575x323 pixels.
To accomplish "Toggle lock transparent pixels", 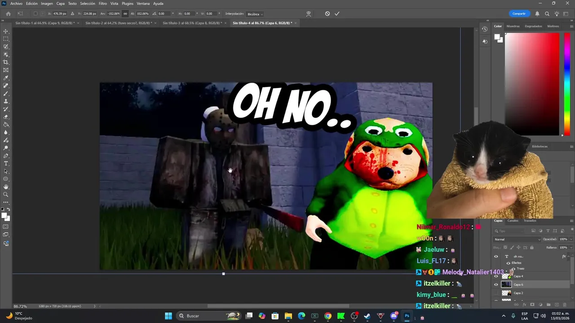I will pos(505,247).
